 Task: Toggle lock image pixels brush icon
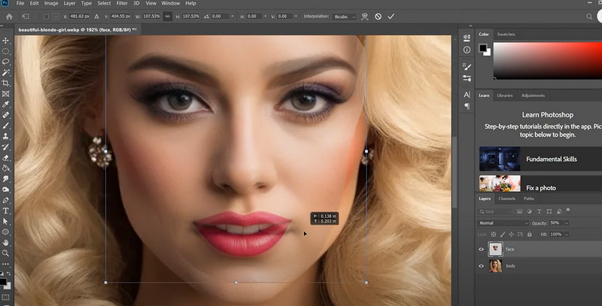coord(503,235)
